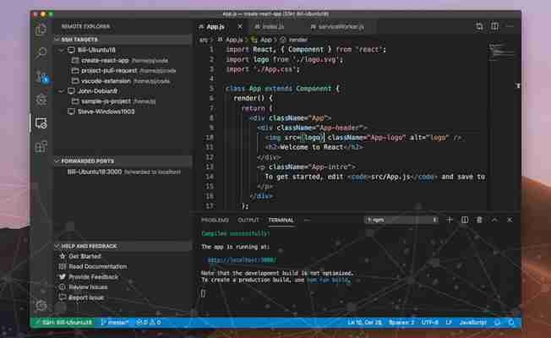Collapse the John-Debian9 host node

(x=62, y=91)
